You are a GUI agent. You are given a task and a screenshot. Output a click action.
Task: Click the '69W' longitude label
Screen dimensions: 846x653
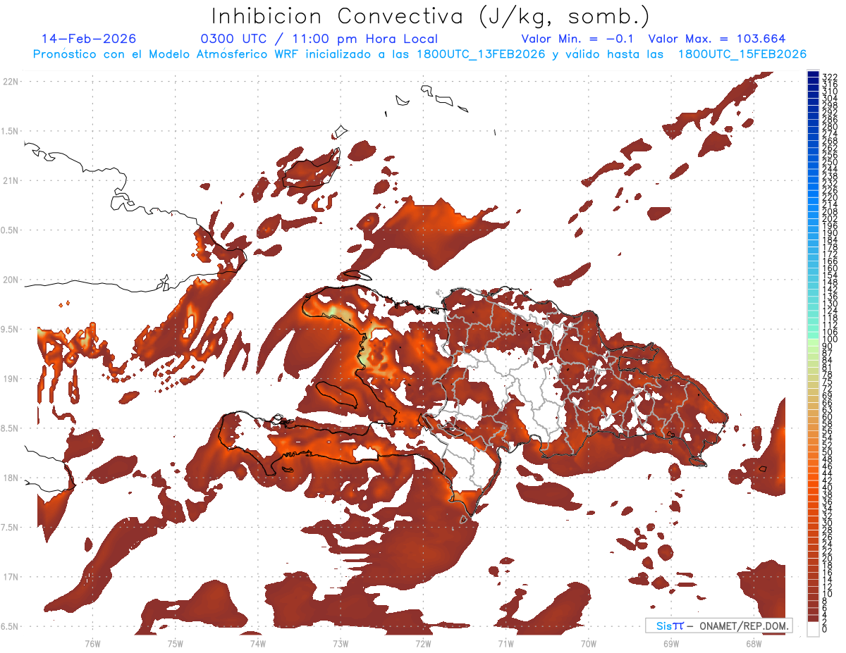pos(670,644)
